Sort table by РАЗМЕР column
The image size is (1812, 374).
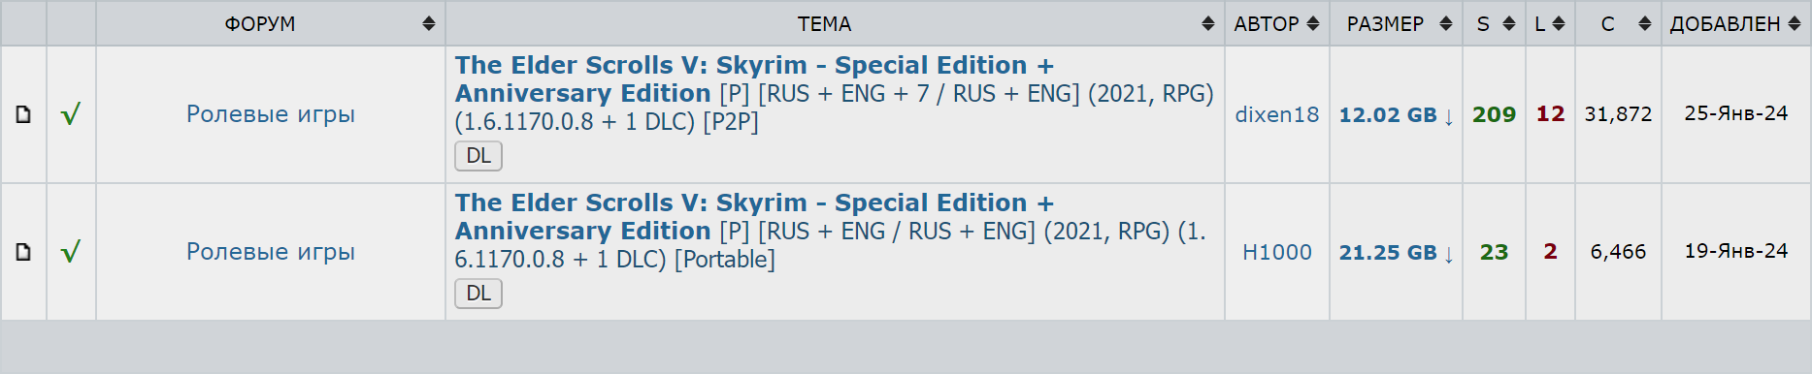coord(1396,23)
